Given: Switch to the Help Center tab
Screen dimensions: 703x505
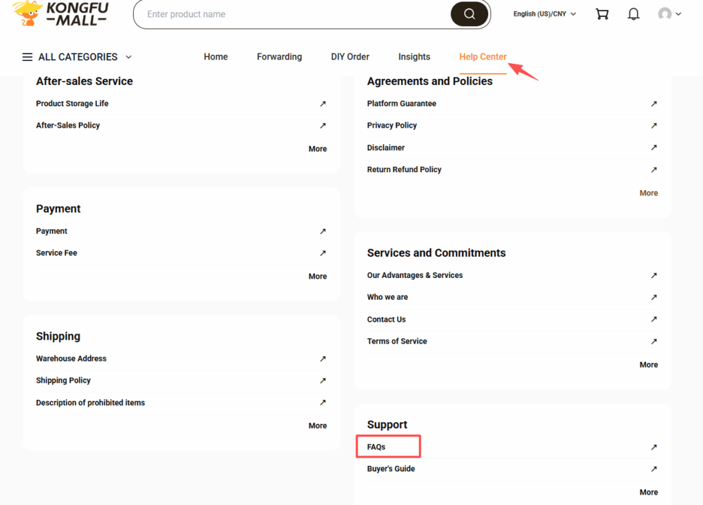Looking at the screenshot, I should 483,57.
